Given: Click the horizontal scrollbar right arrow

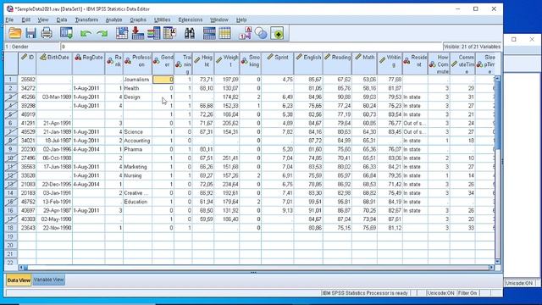Looking at the screenshot, I should tap(491, 268).
